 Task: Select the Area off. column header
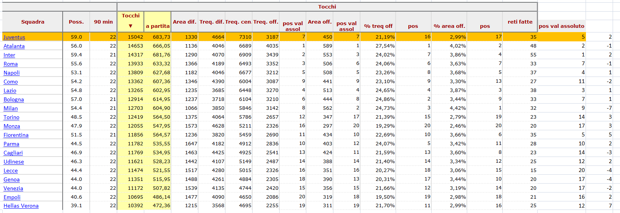click(x=319, y=22)
